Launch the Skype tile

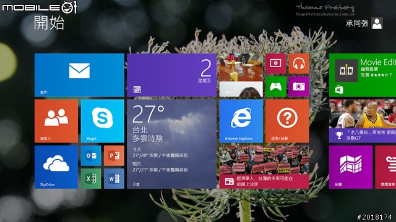[102, 121]
